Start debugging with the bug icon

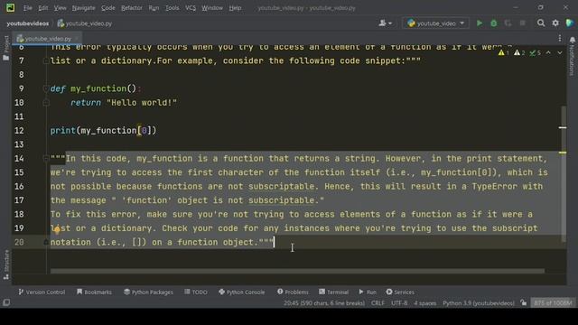494,23
